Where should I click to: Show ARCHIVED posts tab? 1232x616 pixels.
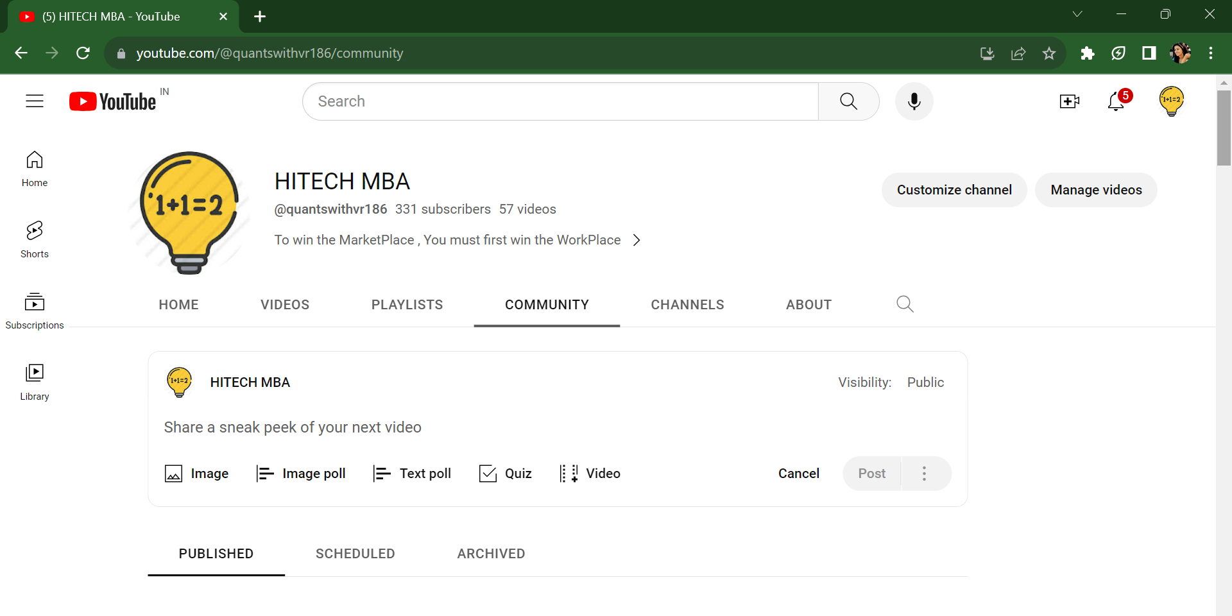click(491, 554)
